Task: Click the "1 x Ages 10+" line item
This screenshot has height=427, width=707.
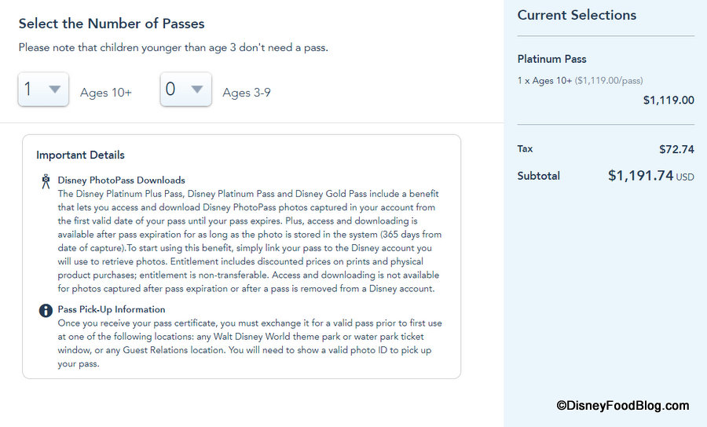Action: click(544, 81)
